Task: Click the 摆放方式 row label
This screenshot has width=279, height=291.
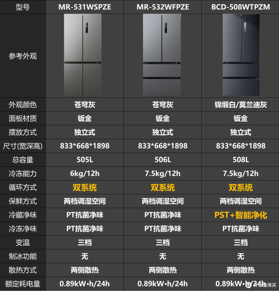Action: point(23,132)
